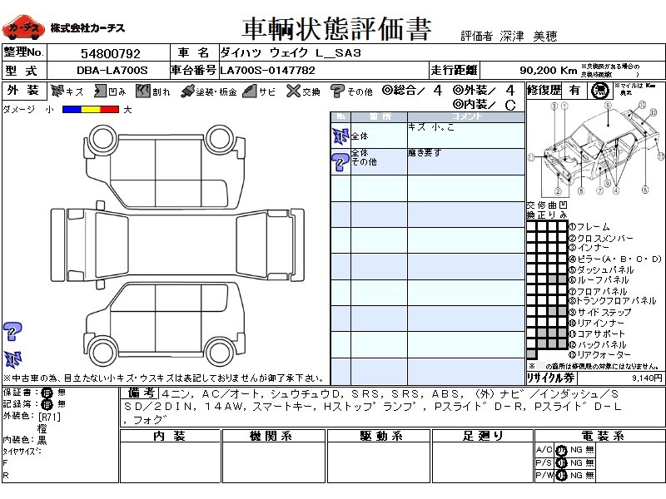Click the 外装 section label
Screen dimensions: 666x499
23,91
